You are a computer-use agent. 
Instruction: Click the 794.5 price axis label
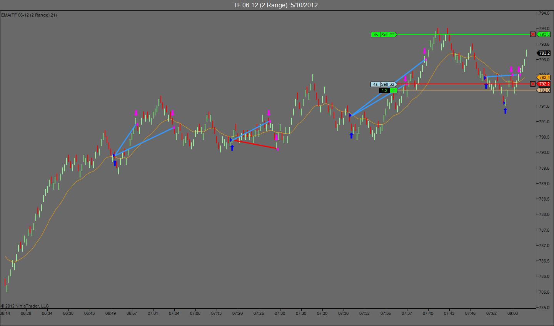click(544, 13)
